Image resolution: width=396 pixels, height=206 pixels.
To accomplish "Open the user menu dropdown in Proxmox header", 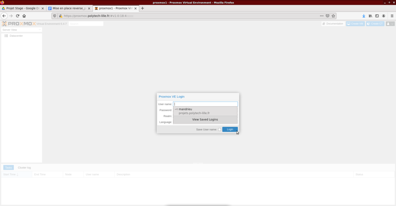I will pos(390,24).
